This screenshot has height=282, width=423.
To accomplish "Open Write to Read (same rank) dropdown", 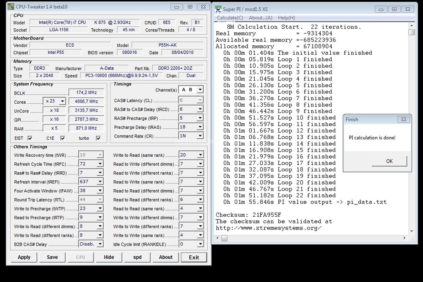I will [x=200, y=155].
